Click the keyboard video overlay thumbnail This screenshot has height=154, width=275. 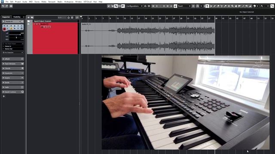(186, 103)
